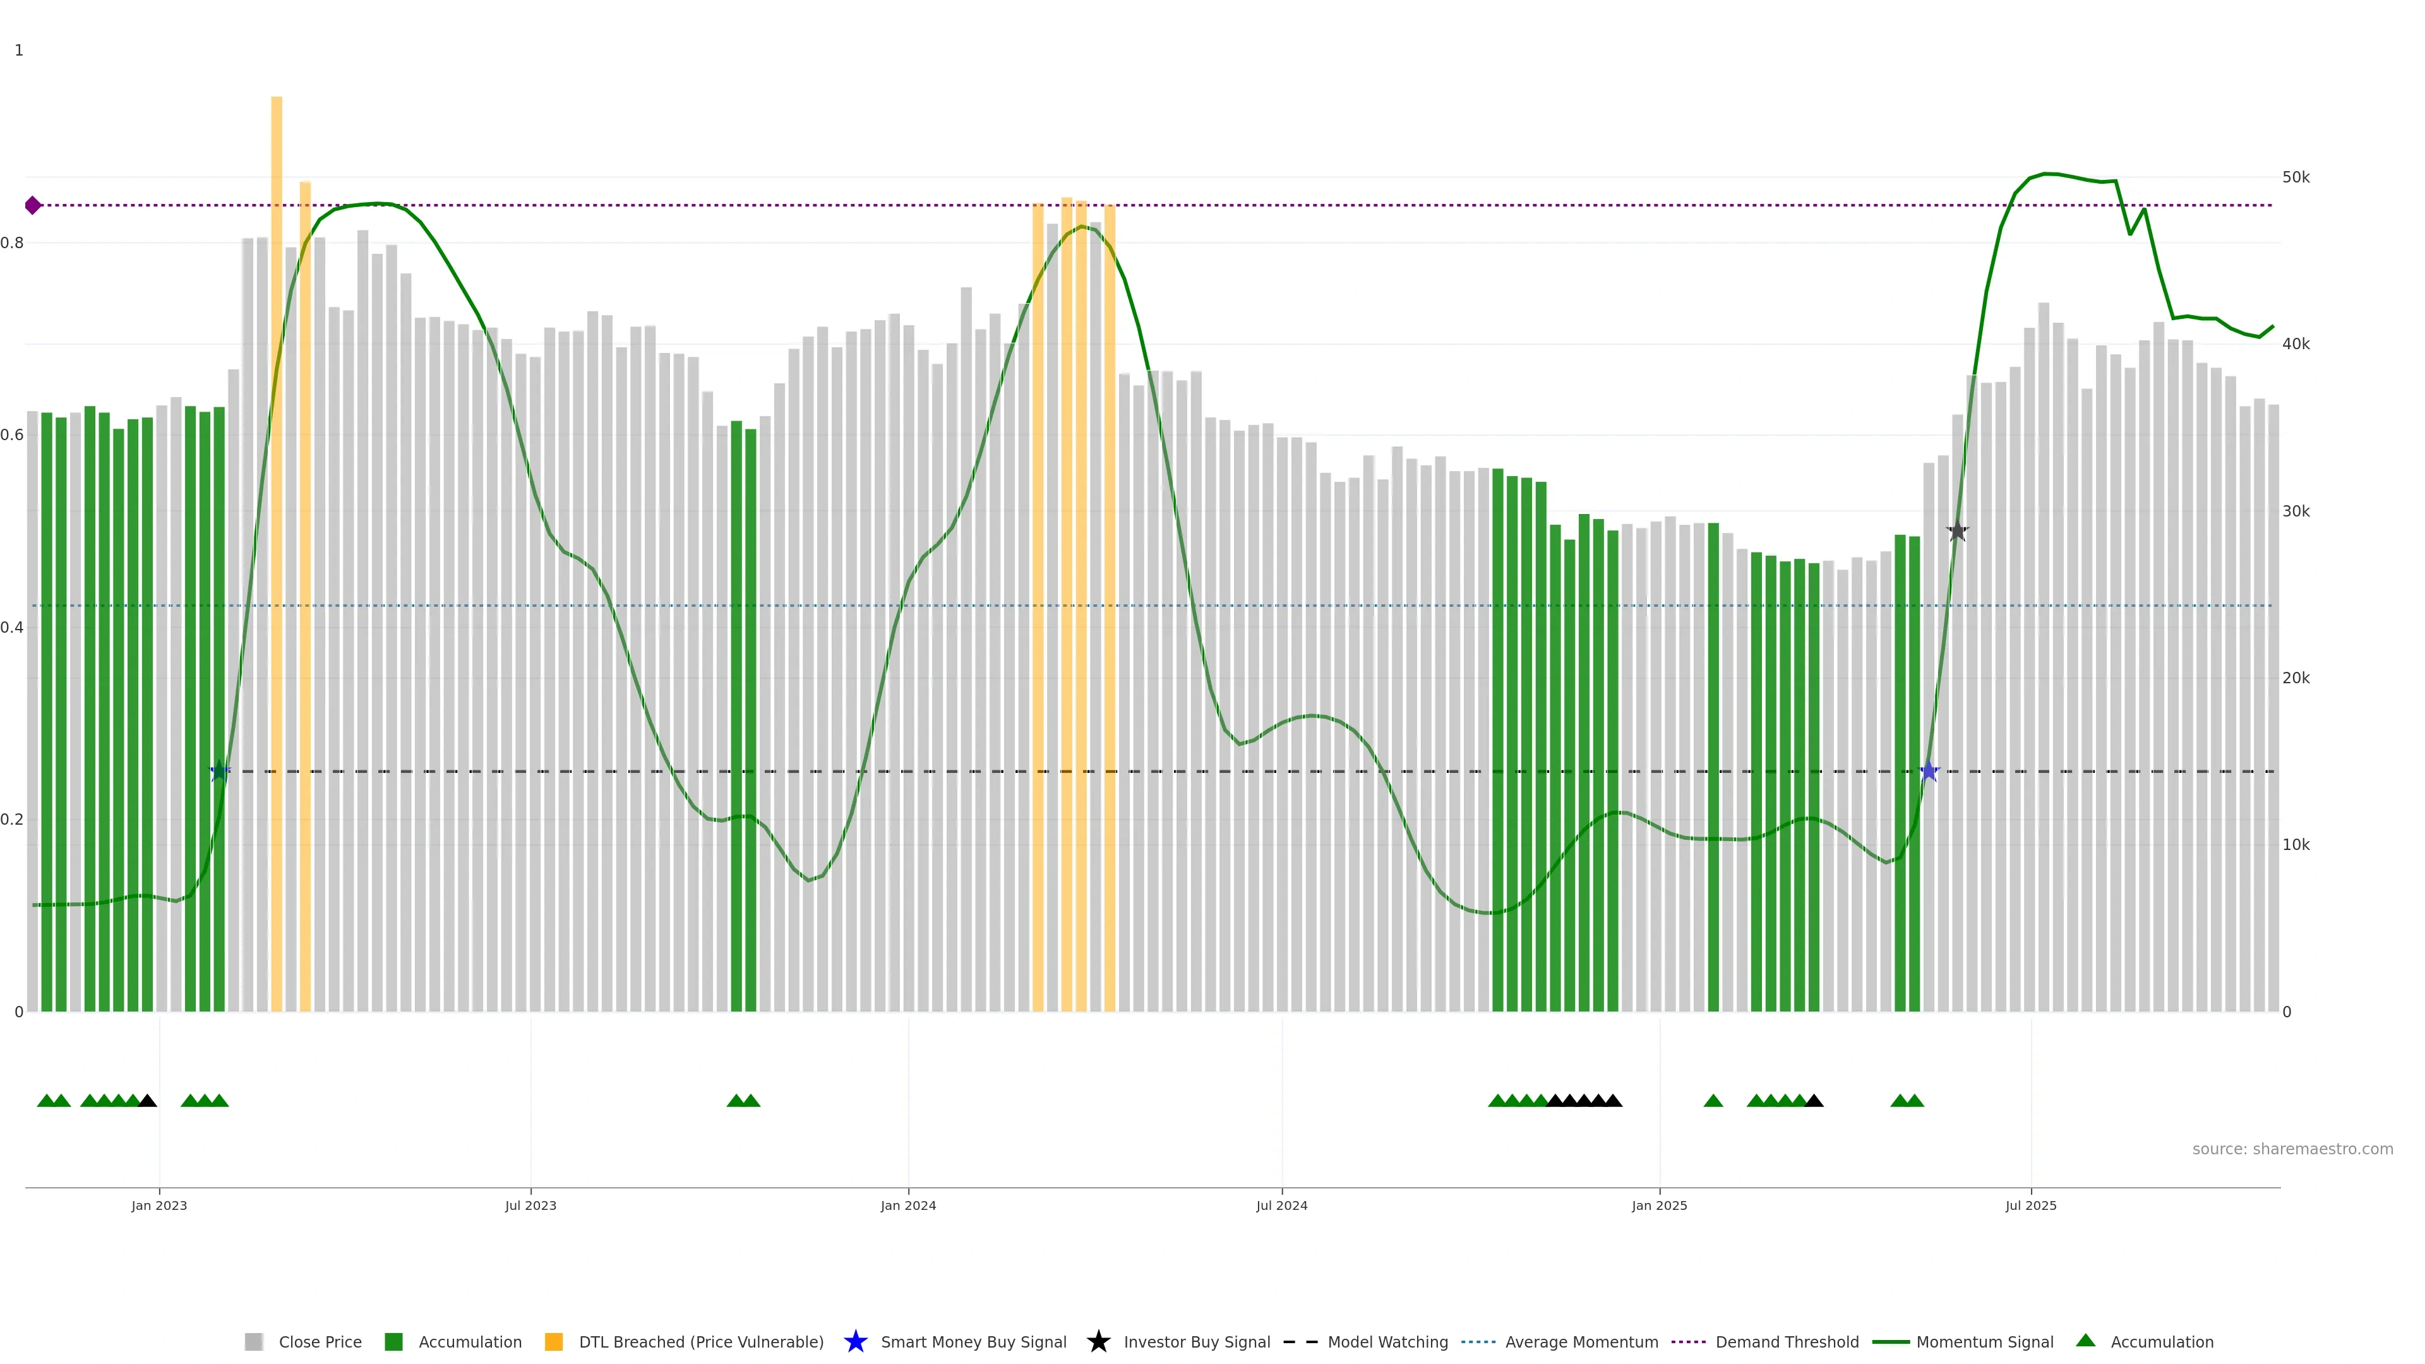Click the purple diamond Demand Threshold marker
Image resolution: width=2425 pixels, height=1364 pixels.
(x=33, y=205)
